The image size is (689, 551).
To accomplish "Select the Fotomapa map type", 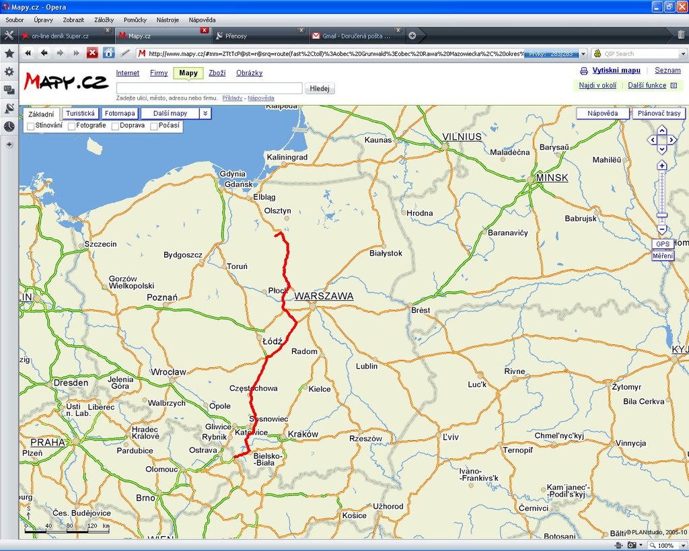I will (120, 114).
